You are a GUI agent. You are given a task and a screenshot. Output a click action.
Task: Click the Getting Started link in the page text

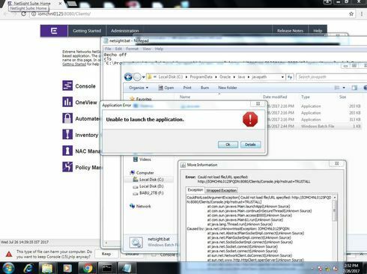[74, 64]
